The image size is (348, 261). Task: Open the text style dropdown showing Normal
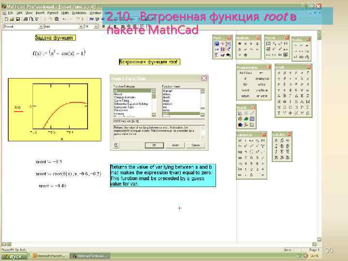41,27
